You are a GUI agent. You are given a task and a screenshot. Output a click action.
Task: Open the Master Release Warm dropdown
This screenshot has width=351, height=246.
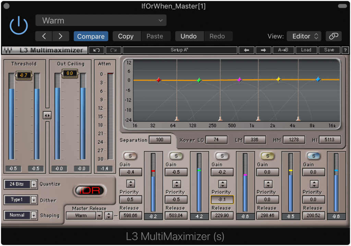[x=84, y=216]
